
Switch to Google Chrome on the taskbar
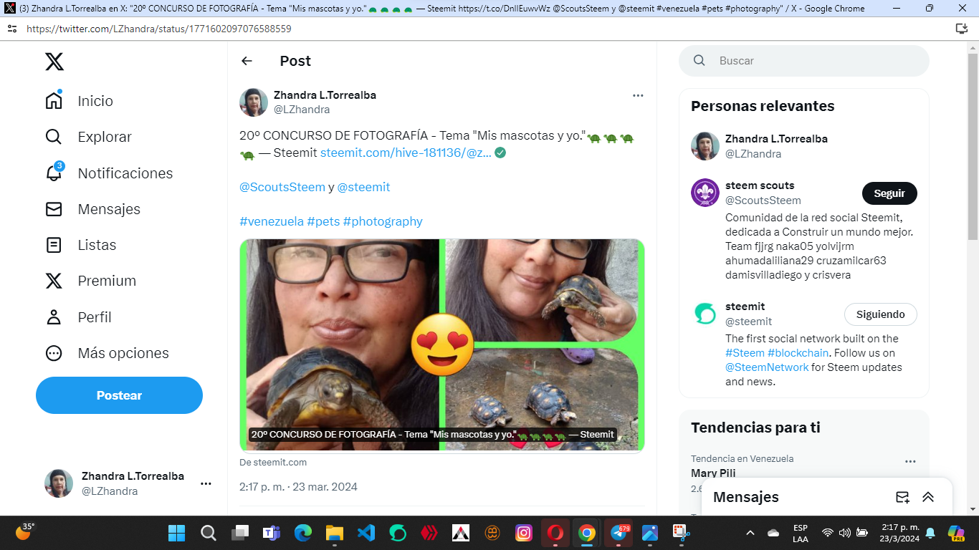(x=587, y=533)
